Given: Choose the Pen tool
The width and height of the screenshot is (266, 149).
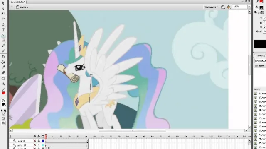Looking at the screenshot, I should [x=3, y=25].
